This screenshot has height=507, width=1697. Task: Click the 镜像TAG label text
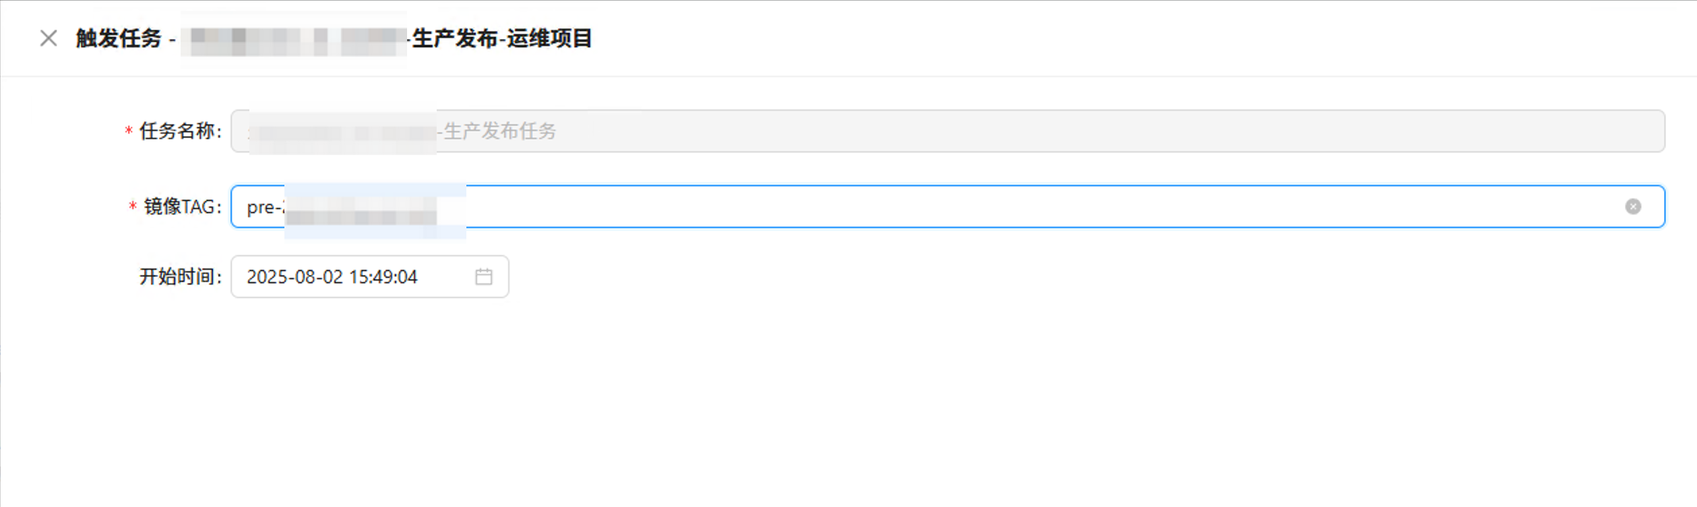pyautogui.click(x=183, y=206)
